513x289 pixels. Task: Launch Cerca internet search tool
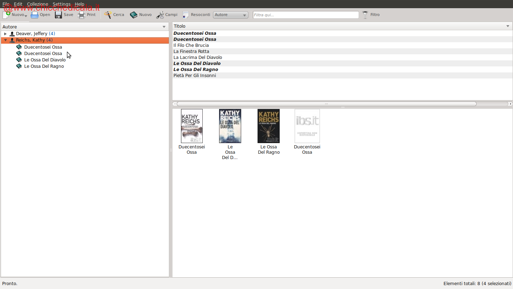pos(108,15)
